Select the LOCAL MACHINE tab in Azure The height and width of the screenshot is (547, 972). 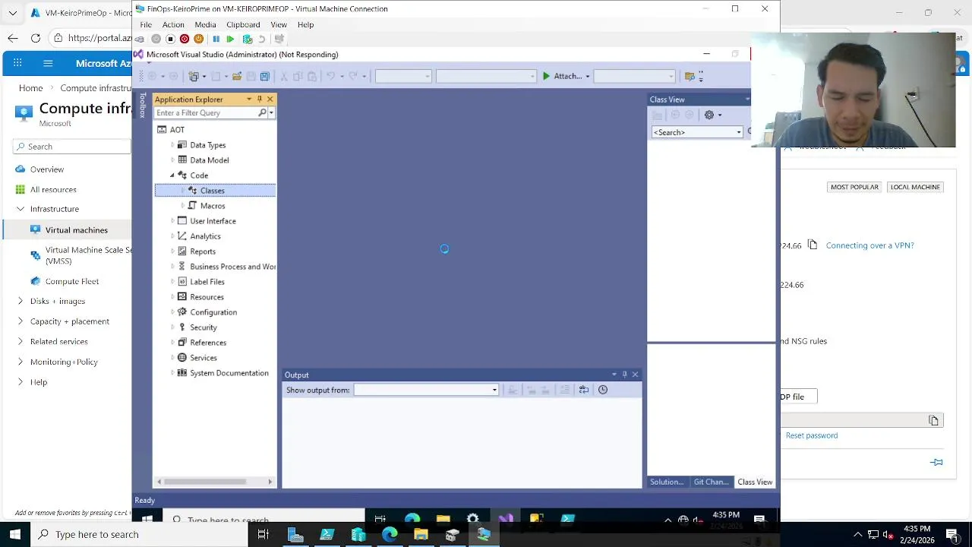(x=915, y=187)
